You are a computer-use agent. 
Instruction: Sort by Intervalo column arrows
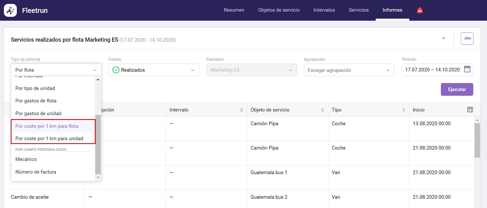[x=241, y=110]
